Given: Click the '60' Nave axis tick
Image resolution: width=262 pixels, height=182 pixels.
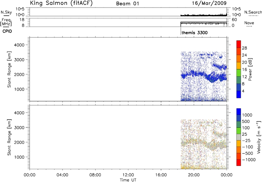Looking at the screenshot, I should 234,20.
